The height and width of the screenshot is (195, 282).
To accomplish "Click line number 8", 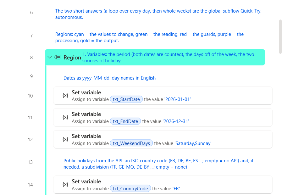I will pos(31,57).
